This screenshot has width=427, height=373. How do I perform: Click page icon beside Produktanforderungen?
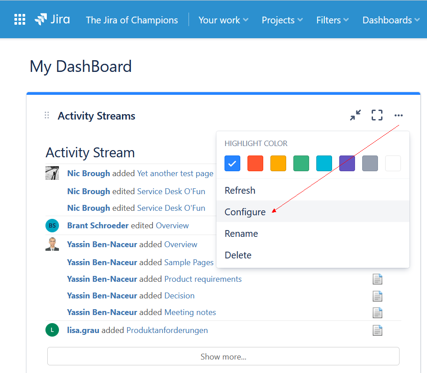(378, 330)
